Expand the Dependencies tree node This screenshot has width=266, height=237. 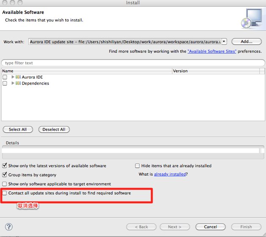point(13,84)
